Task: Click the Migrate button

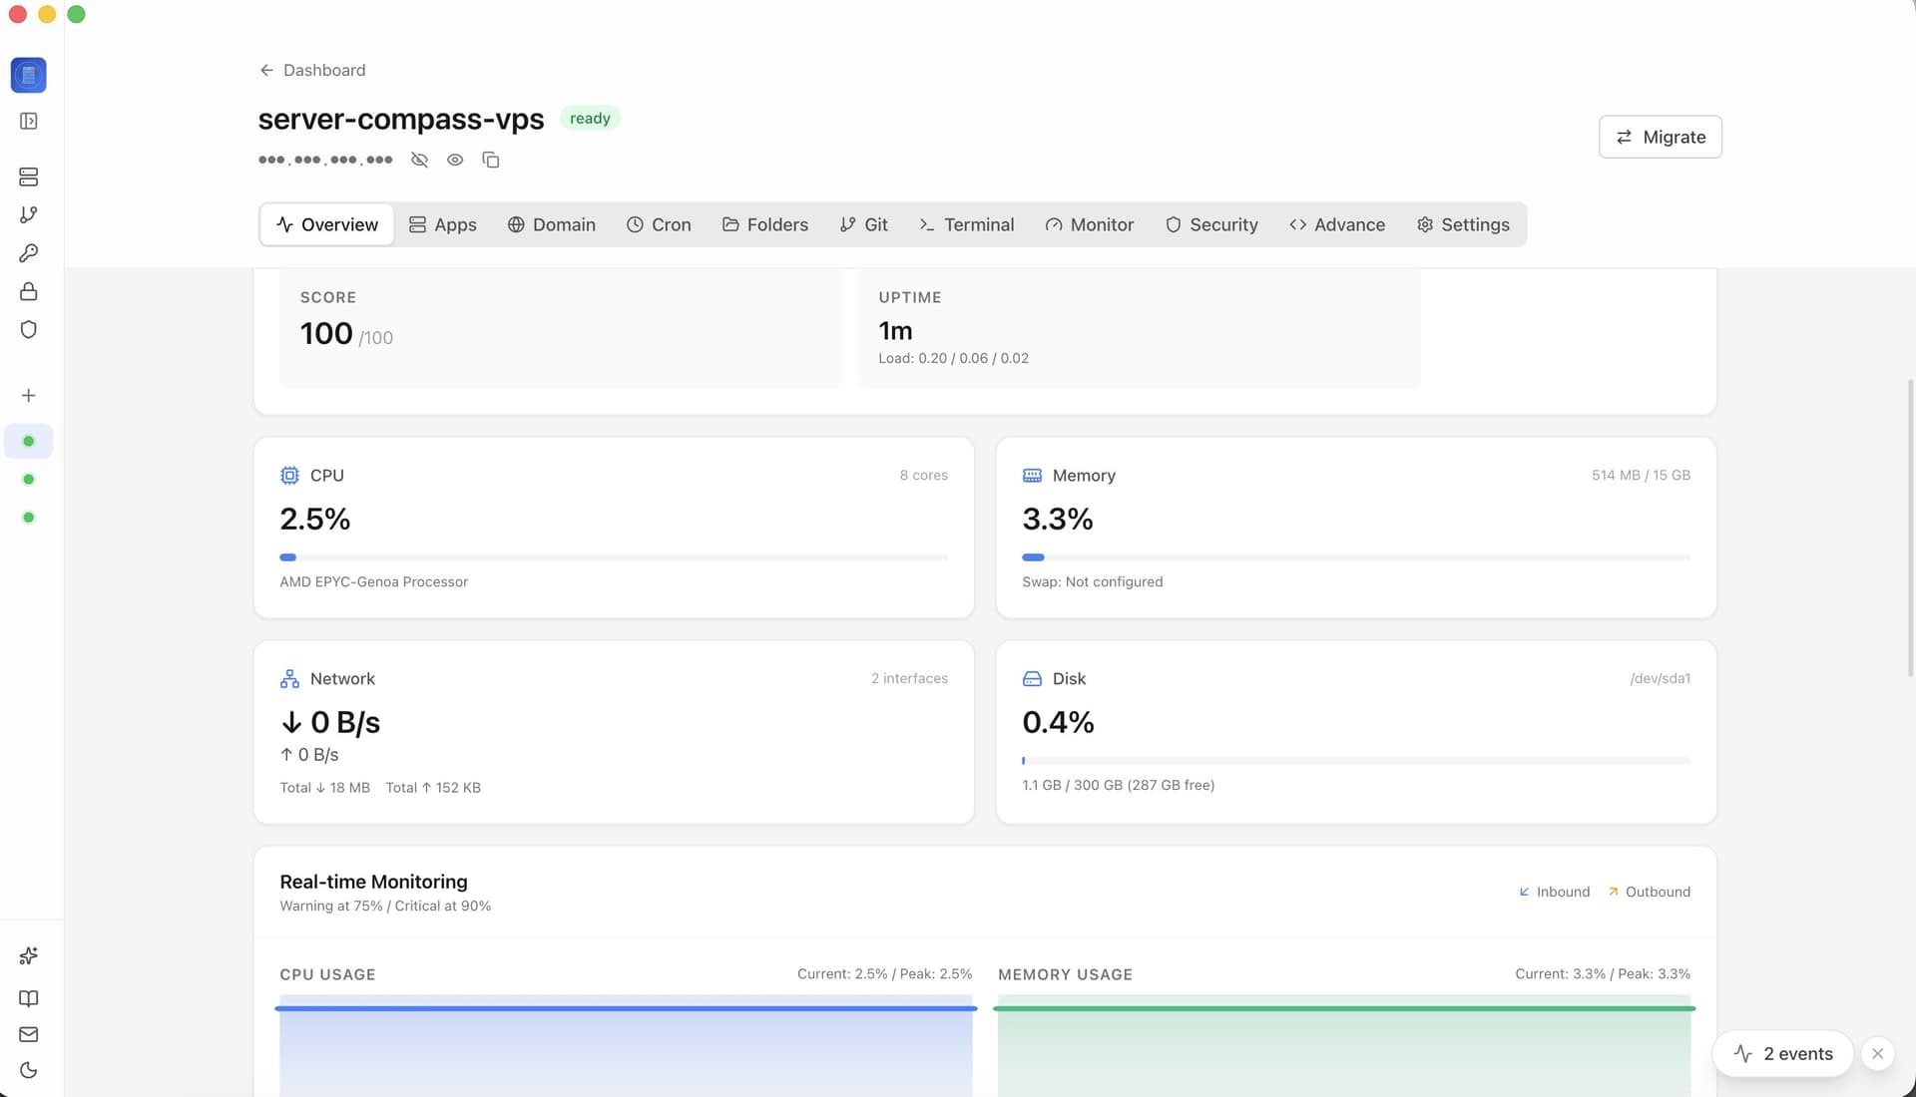Action: (x=1660, y=137)
